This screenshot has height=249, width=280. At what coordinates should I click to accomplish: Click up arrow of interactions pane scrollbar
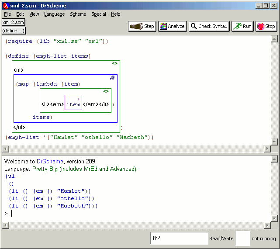point(274,159)
